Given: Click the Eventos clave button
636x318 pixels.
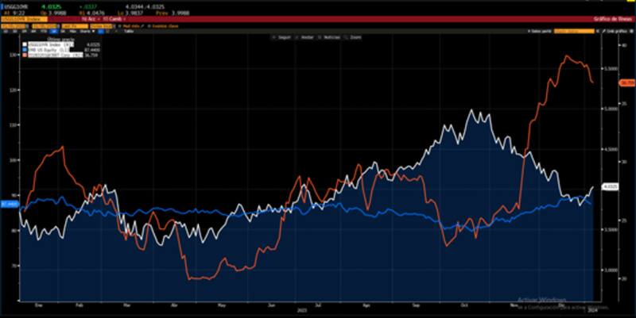Looking at the screenshot, I should point(165,25).
